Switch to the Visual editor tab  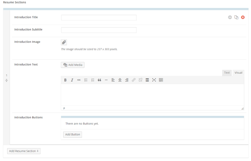(x=238, y=73)
